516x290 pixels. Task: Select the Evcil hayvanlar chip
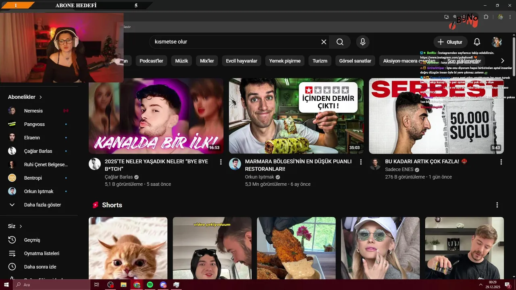pyautogui.click(x=241, y=61)
